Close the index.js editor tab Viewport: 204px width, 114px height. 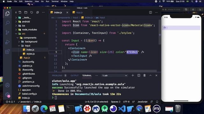[x=67, y=13]
